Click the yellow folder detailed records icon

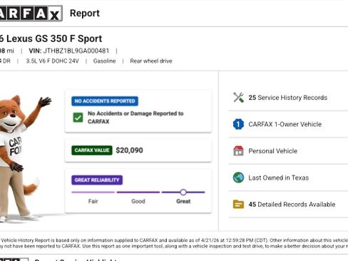pyautogui.click(x=238, y=204)
